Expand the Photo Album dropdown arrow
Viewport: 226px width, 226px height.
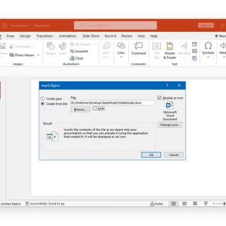click(38, 55)
